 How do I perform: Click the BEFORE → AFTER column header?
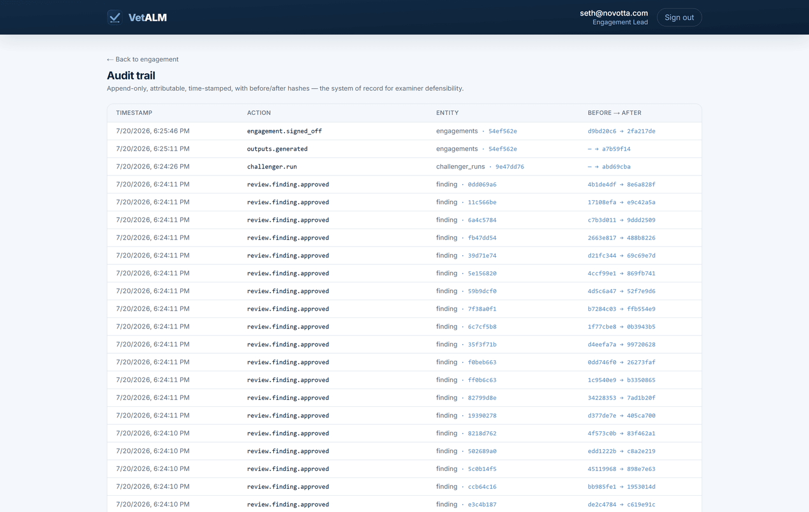614,113
